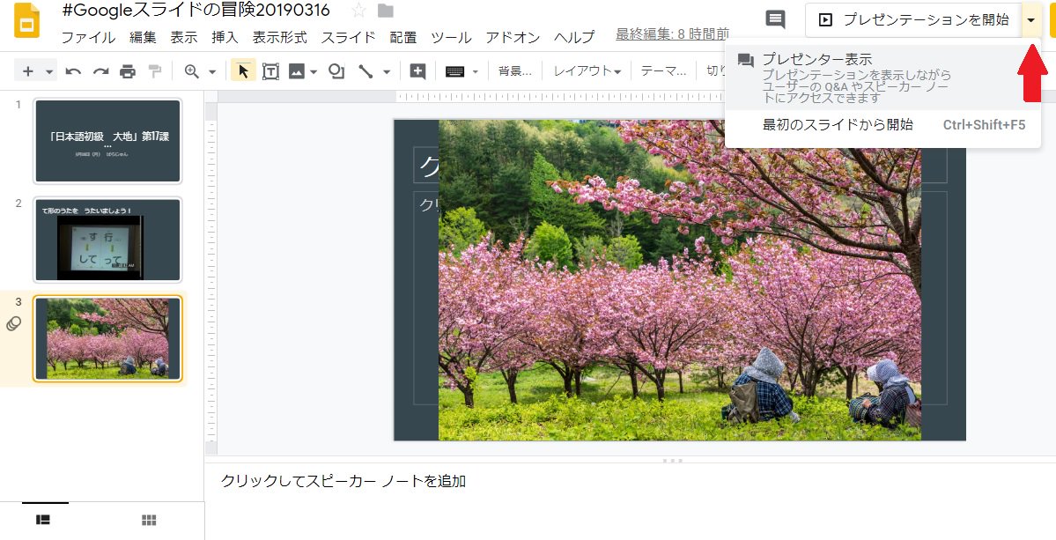Click the redo arrow icon
The image size is (1056, 540).
tap(100, 70)
